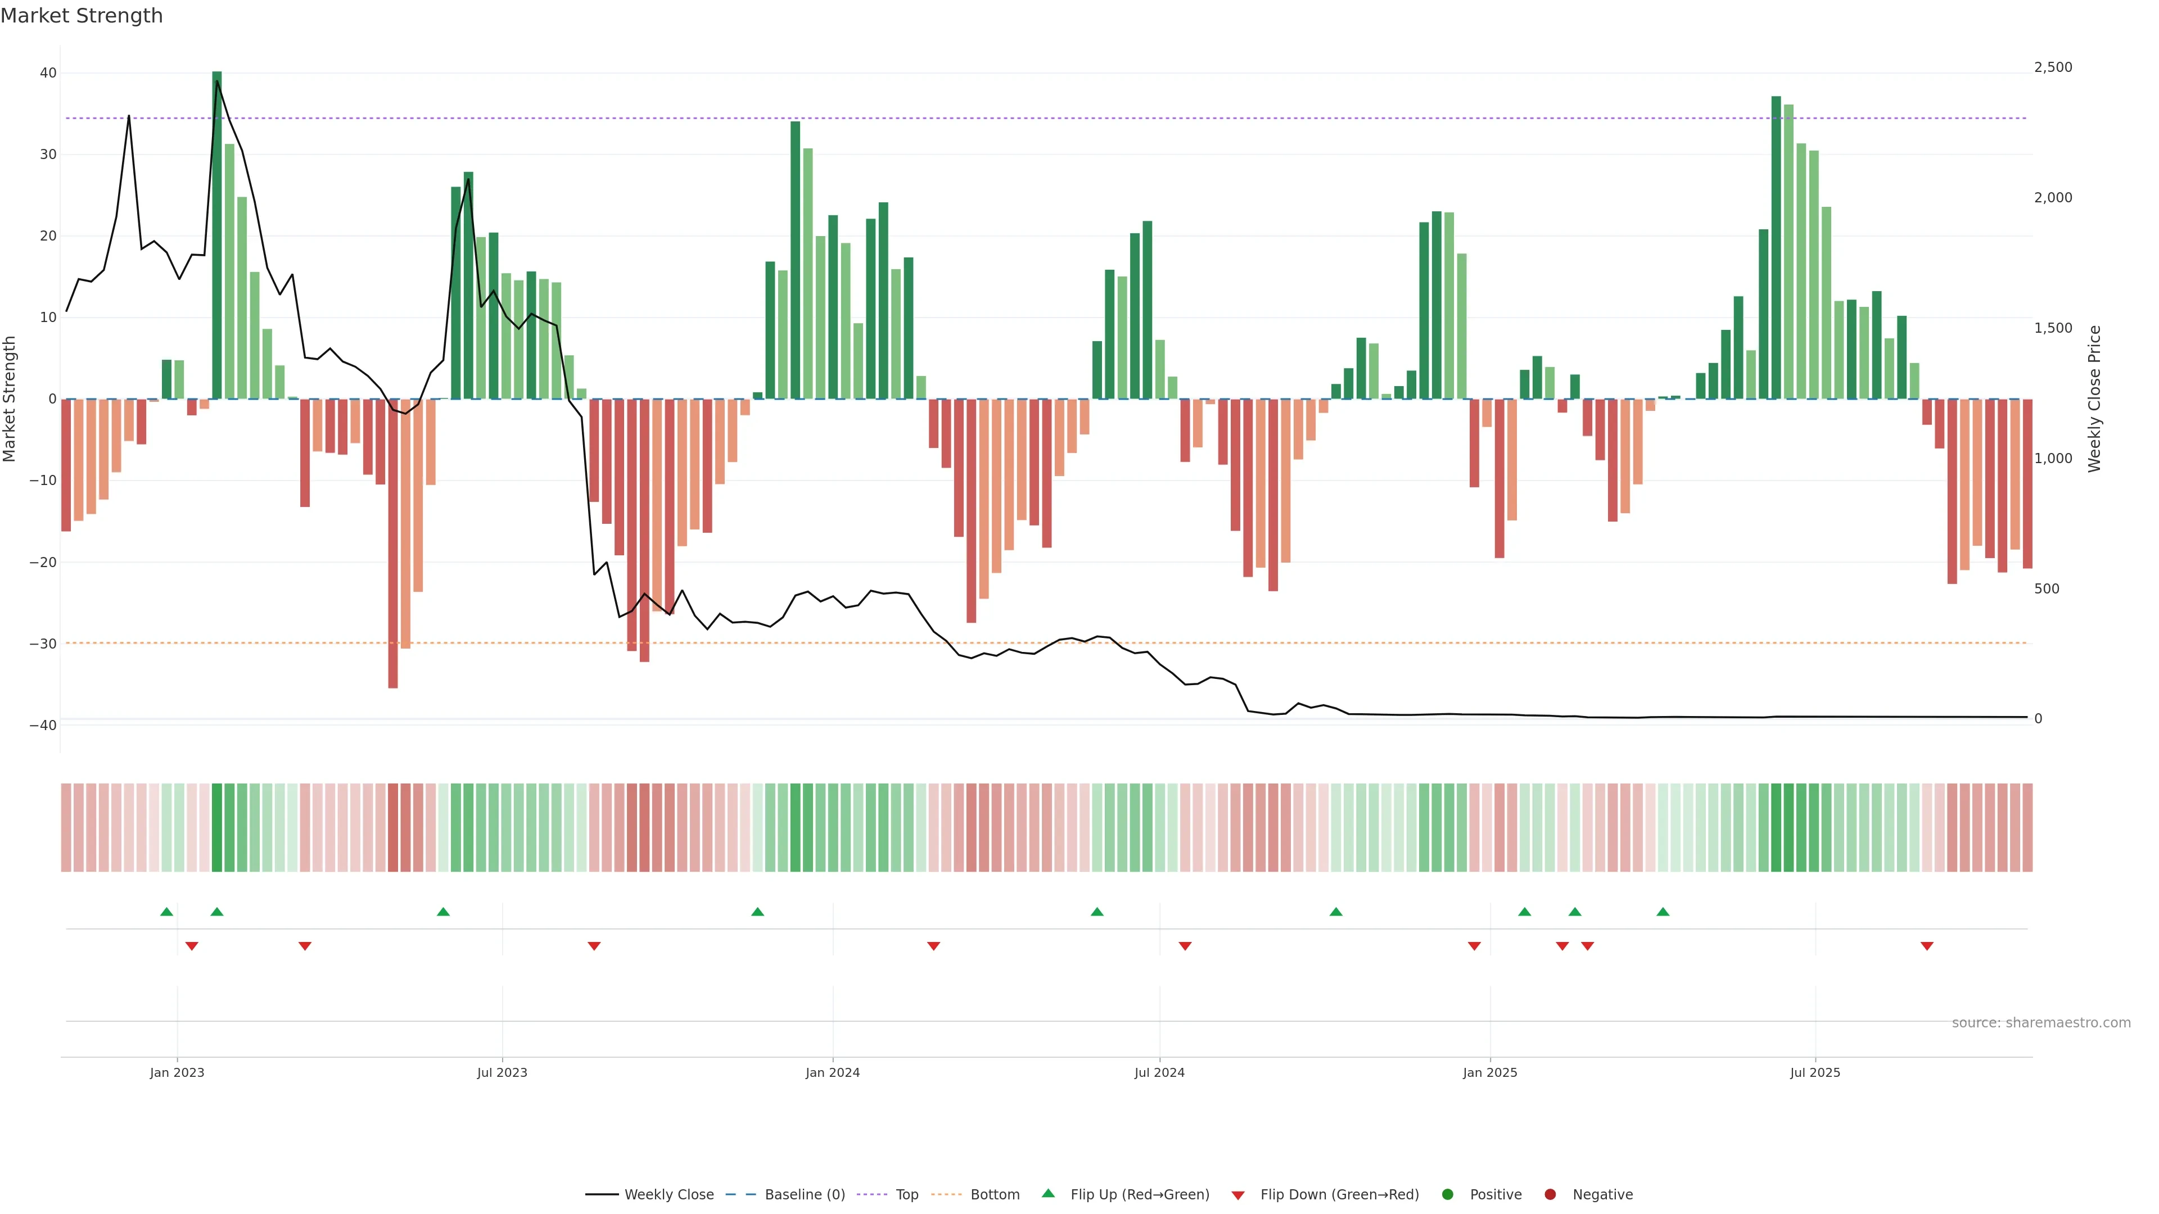
Task: Click the deepest red bar below −30
Action: click(393, 545)
